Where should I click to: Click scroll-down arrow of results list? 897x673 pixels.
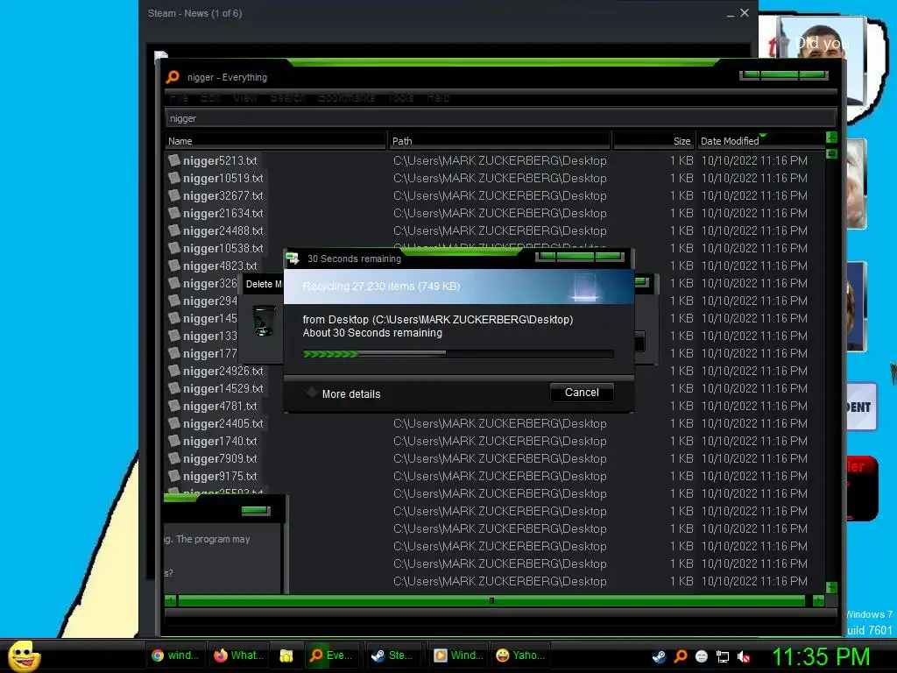tap(832, 588)
